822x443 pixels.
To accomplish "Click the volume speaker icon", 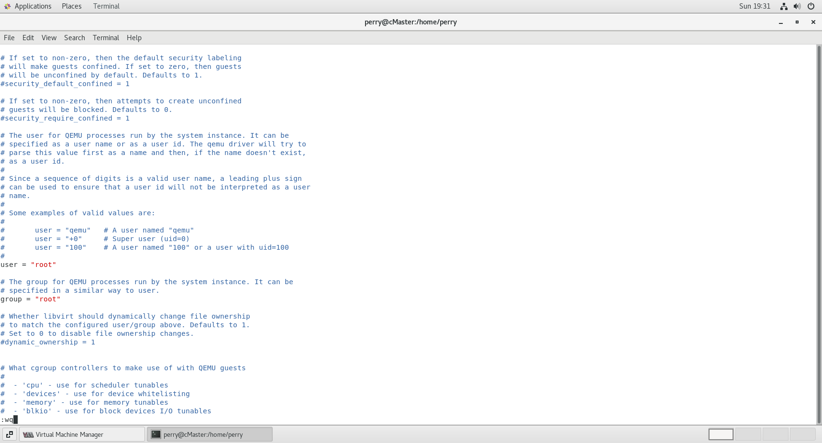I will [797, 6].
